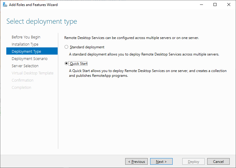The width and height of the screenshot is (236, 168).
Task: Click the Previous button
Action: [136, 162]
